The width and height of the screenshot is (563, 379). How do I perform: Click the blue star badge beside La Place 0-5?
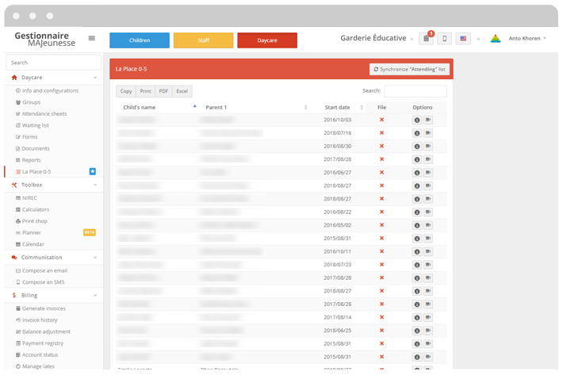(93, 171)
